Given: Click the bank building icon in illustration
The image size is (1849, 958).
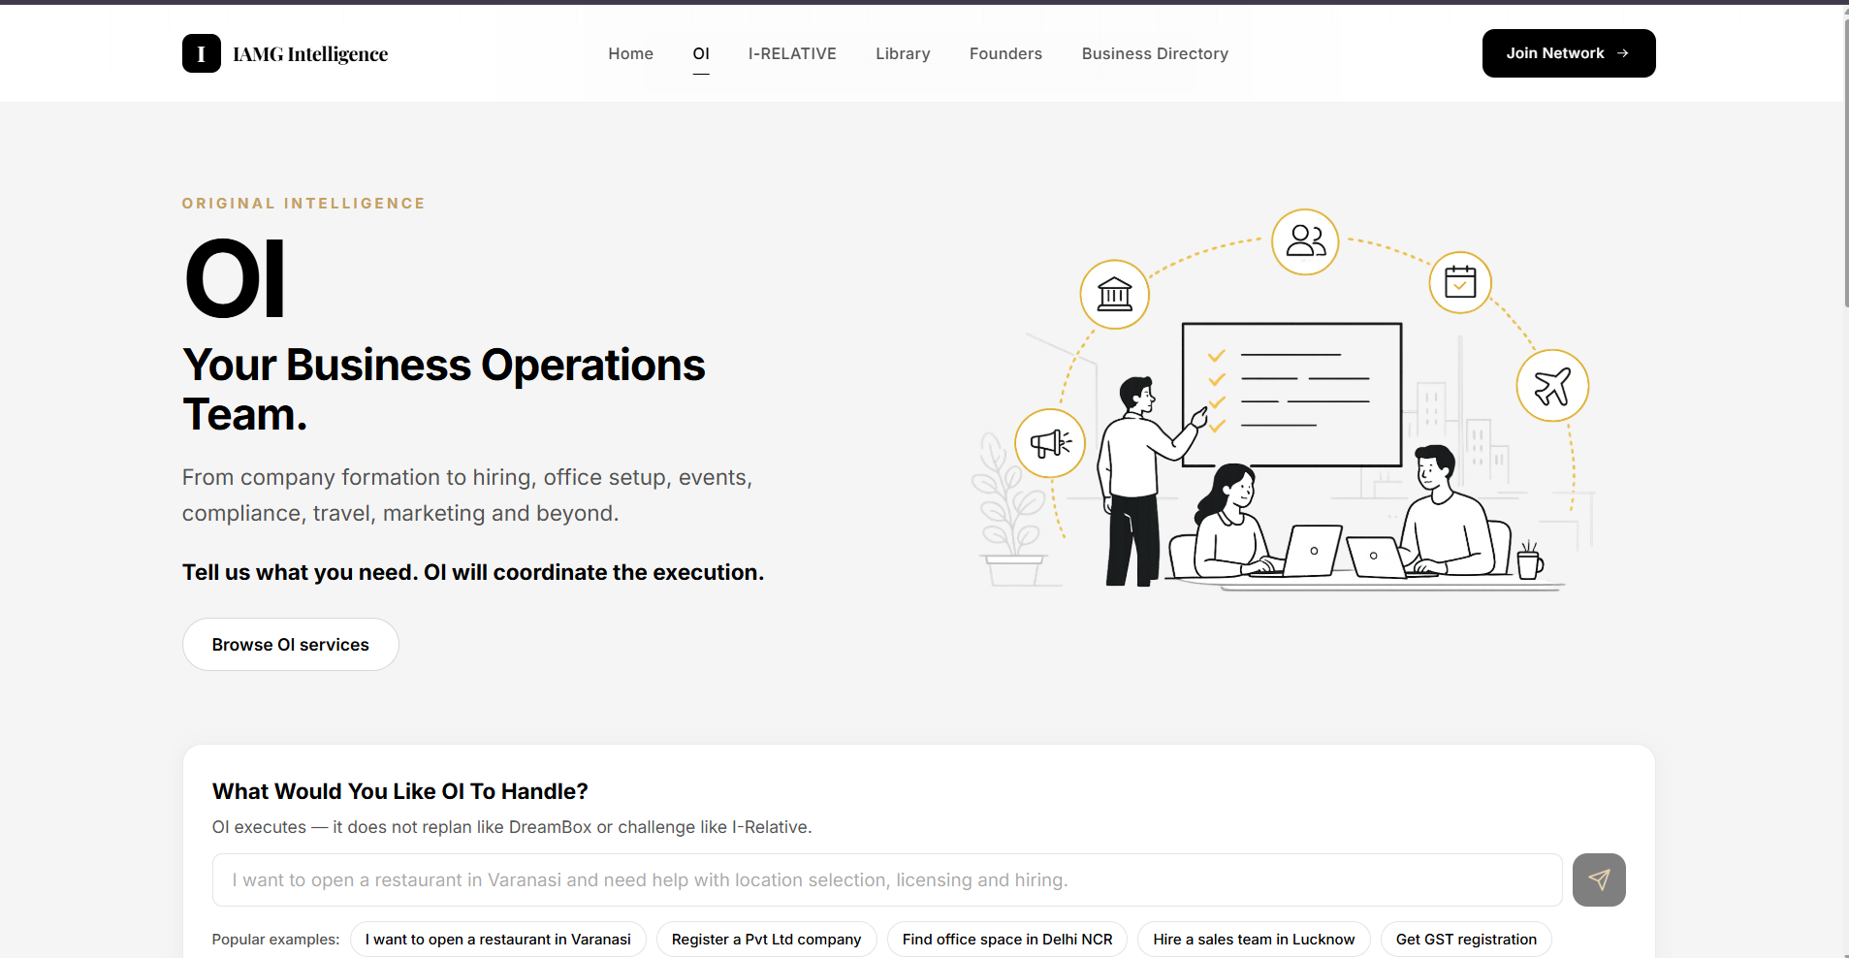Looking at the screenshot, I should pos(1115,294).
